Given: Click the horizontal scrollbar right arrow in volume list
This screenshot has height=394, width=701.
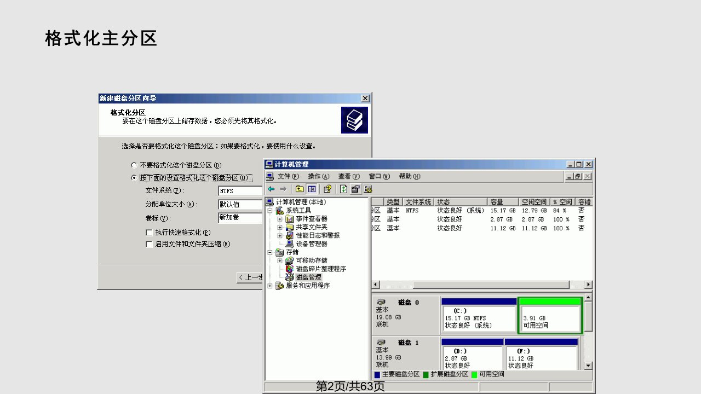Looking at the screenshot, I should click(x=588, y=285).
